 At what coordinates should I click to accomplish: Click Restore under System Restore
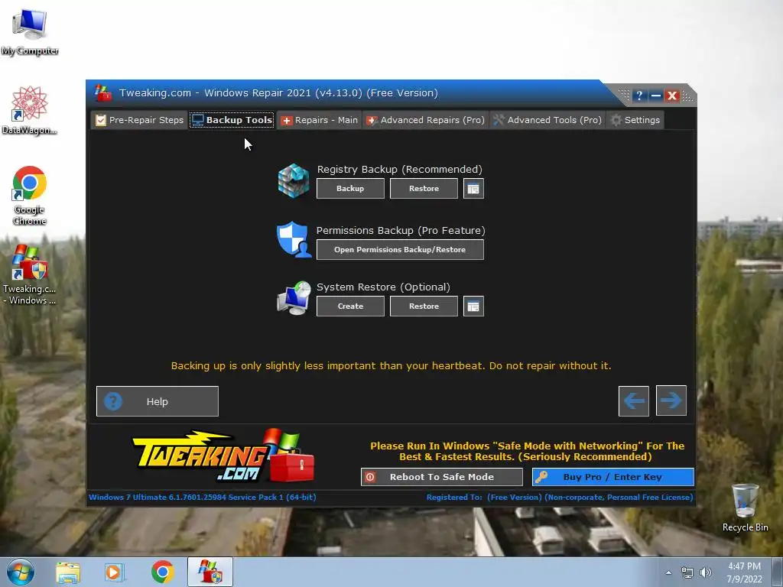click(x=424, y=306)
